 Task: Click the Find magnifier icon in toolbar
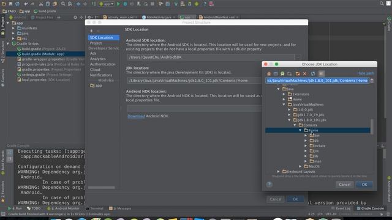pos(63,4)
